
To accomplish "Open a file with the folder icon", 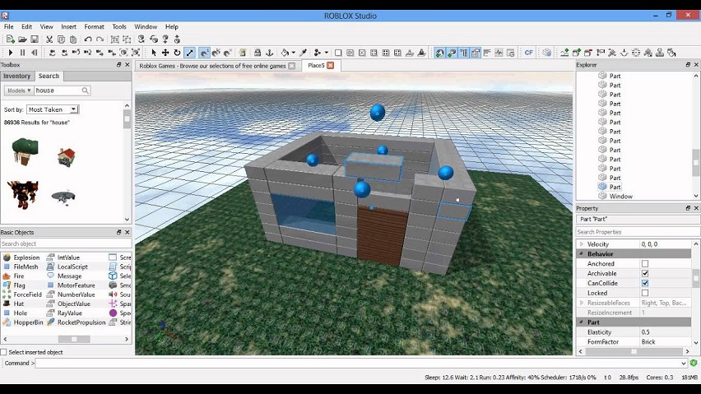I will 22,39.
